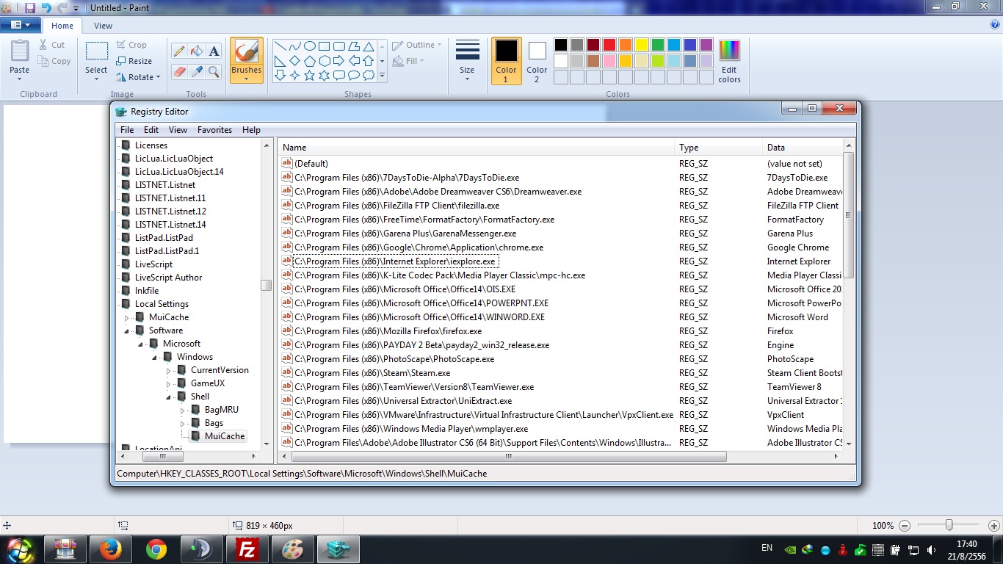Select the Eraser tool

pyautogui.click(x=179, y=71)
